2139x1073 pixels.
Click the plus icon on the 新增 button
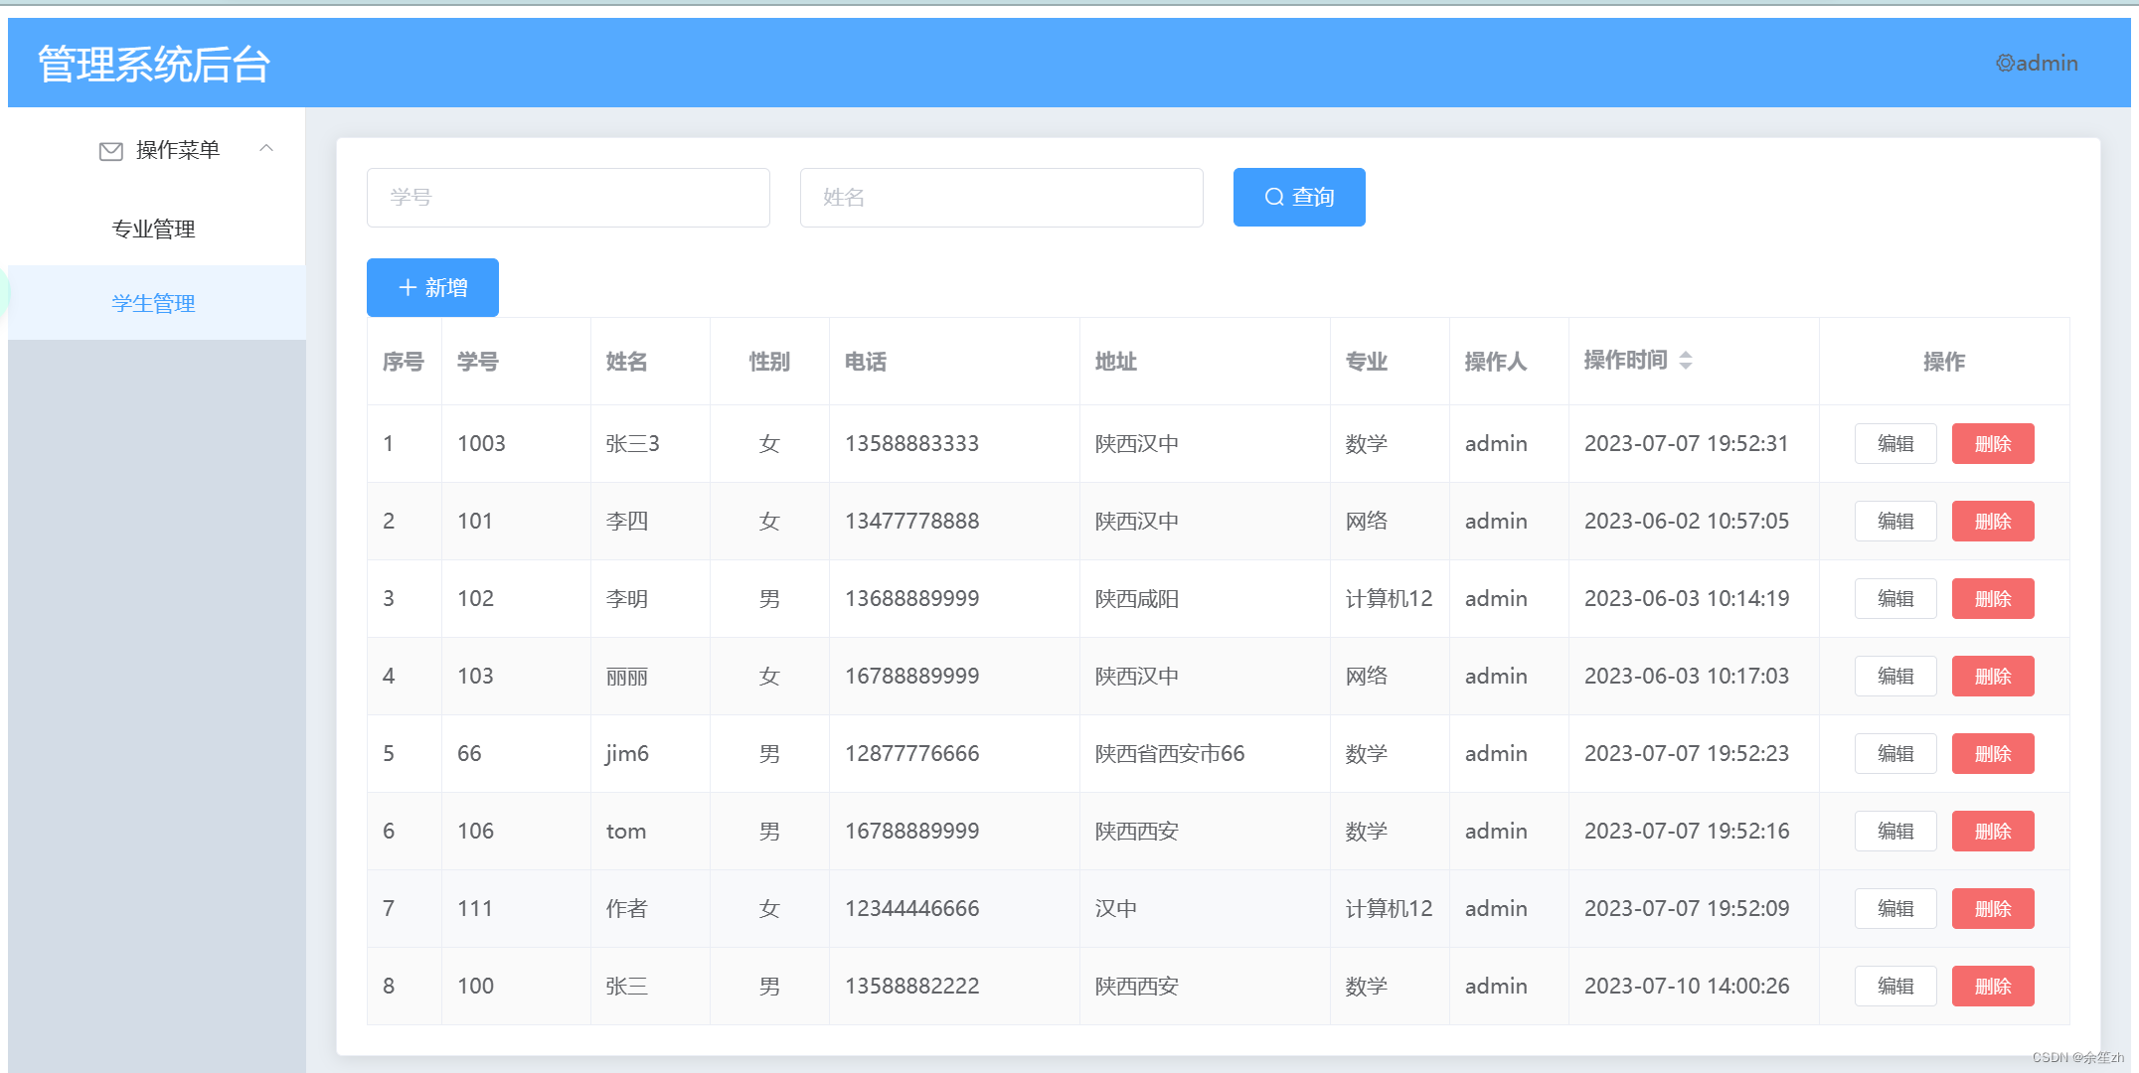pyautogui.click(x=406, y=287)
